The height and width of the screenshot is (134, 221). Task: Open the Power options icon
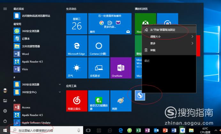coord(5,121)
